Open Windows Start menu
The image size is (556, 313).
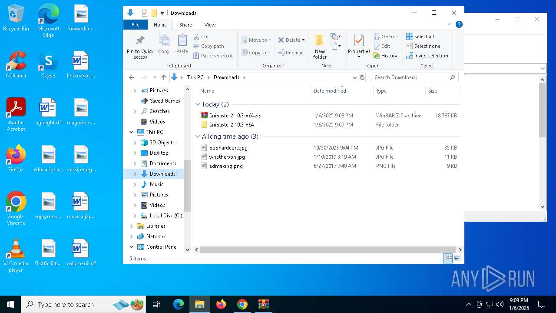coord(10,304)
